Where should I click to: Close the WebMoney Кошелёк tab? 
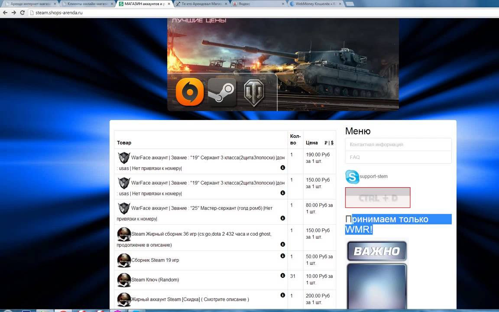340,4
